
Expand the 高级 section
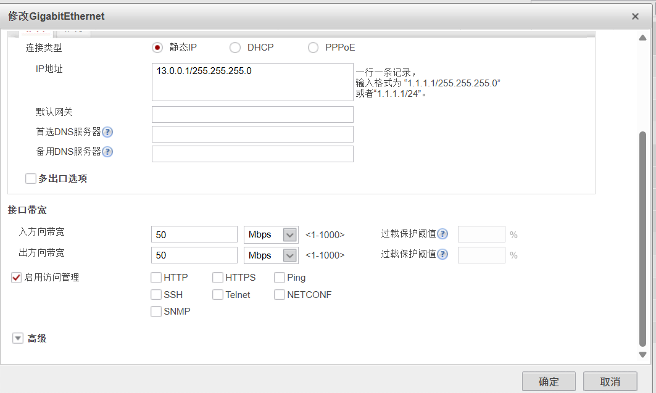[x=17, y=338]
